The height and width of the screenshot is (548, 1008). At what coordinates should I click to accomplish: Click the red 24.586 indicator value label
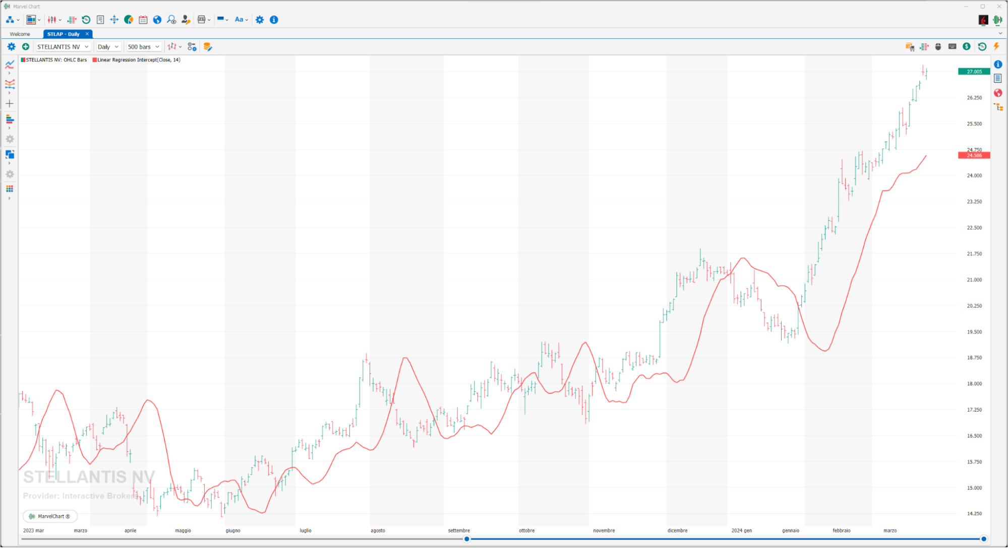pyautogui.click(x=974, y=155)
